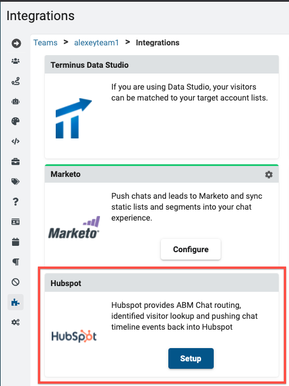
Task: Open the appearance palette icon
Action: click(16, 121)
